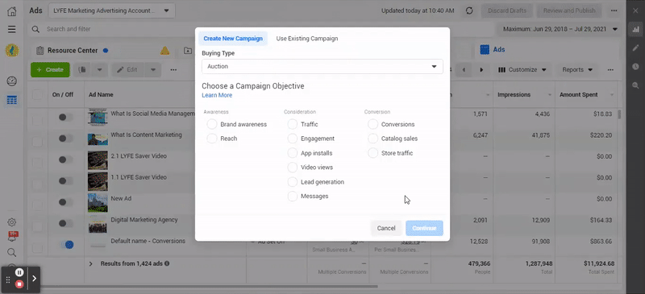Image resolution: width=645 pixels, height=294 pixels.
Task: Open the dropdown arrow next to duplicate
Action: (x=99, y=70)
